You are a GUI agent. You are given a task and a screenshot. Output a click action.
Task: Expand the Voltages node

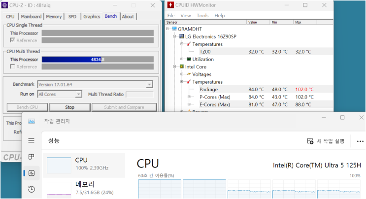point(182,74)
